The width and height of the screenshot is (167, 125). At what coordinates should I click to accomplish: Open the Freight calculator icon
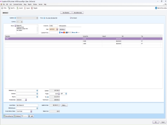click(x=59, y=94)
